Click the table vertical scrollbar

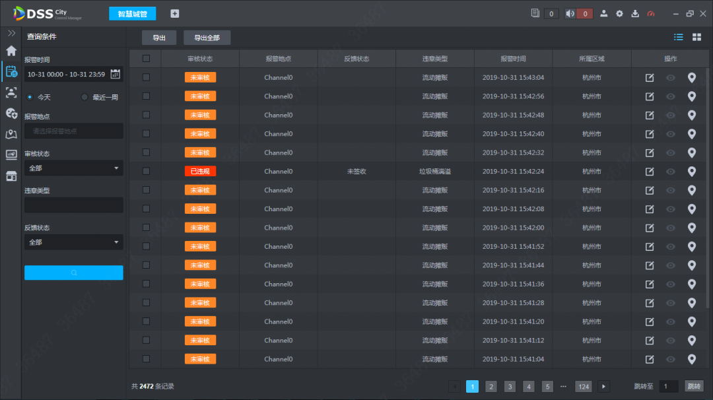[x=708, y=189]
